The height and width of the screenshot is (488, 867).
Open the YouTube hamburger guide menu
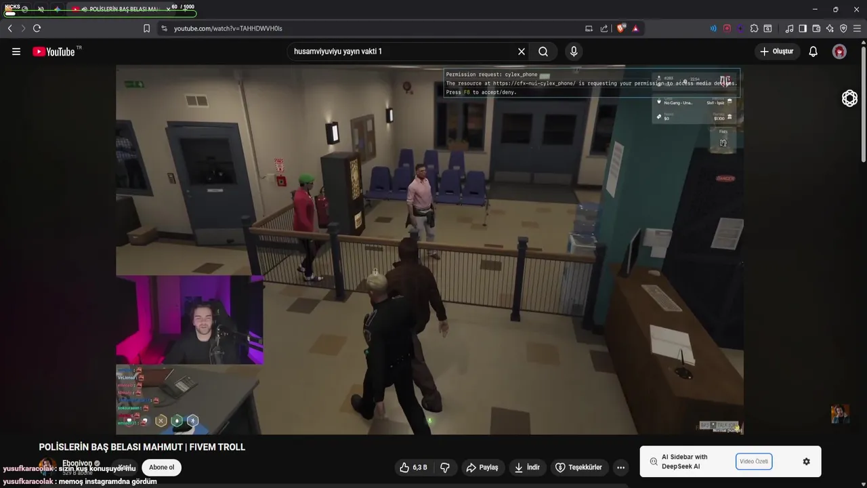16,52
